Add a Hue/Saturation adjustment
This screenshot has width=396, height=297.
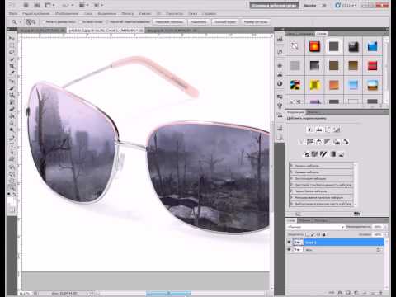(x=310, y=142)
